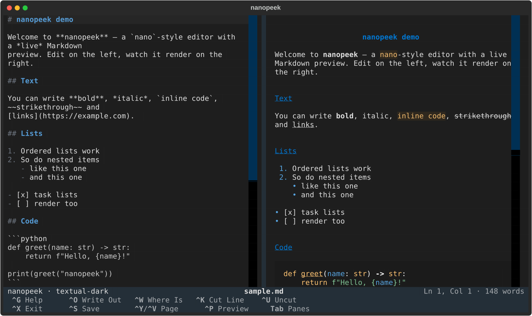
Task: Open the 'Text' heading link in preview
Action: tap(283, 98)
